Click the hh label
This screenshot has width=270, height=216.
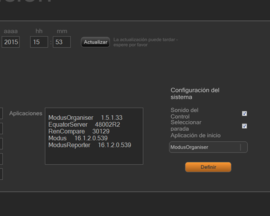coord(39,31)
